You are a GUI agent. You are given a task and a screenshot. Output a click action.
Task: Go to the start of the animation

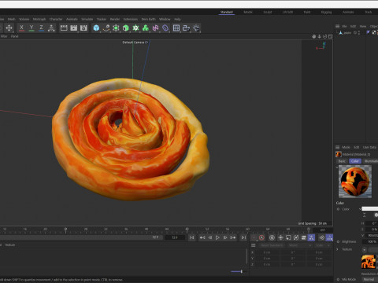click(191, 237)
